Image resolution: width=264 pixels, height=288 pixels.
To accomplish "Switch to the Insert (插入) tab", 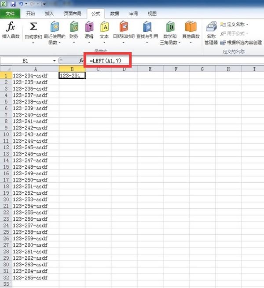I will coord(49,14).
